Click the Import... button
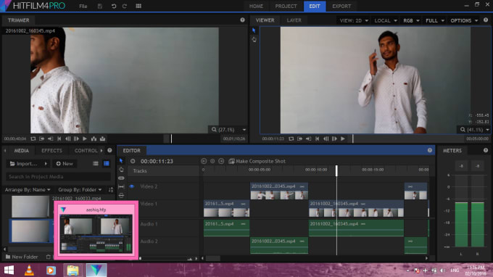 [24, 163]
